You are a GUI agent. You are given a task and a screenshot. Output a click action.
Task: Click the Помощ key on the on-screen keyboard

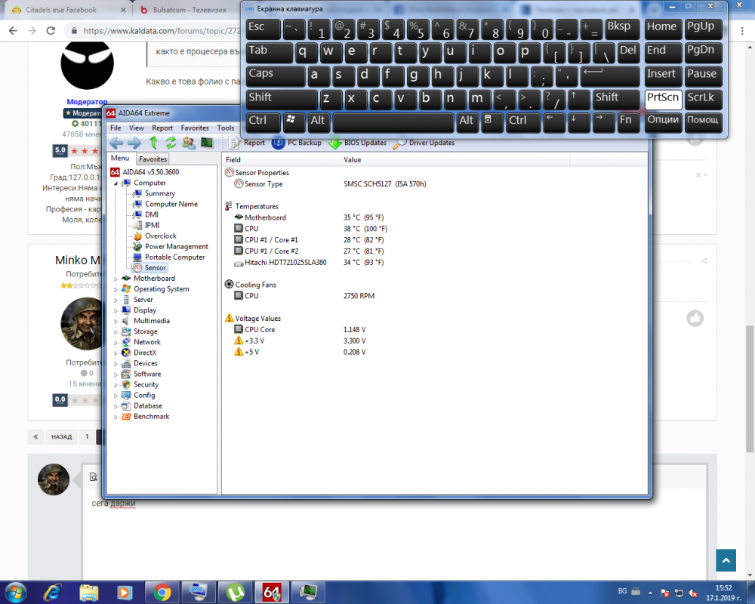(x=703, y=122)
